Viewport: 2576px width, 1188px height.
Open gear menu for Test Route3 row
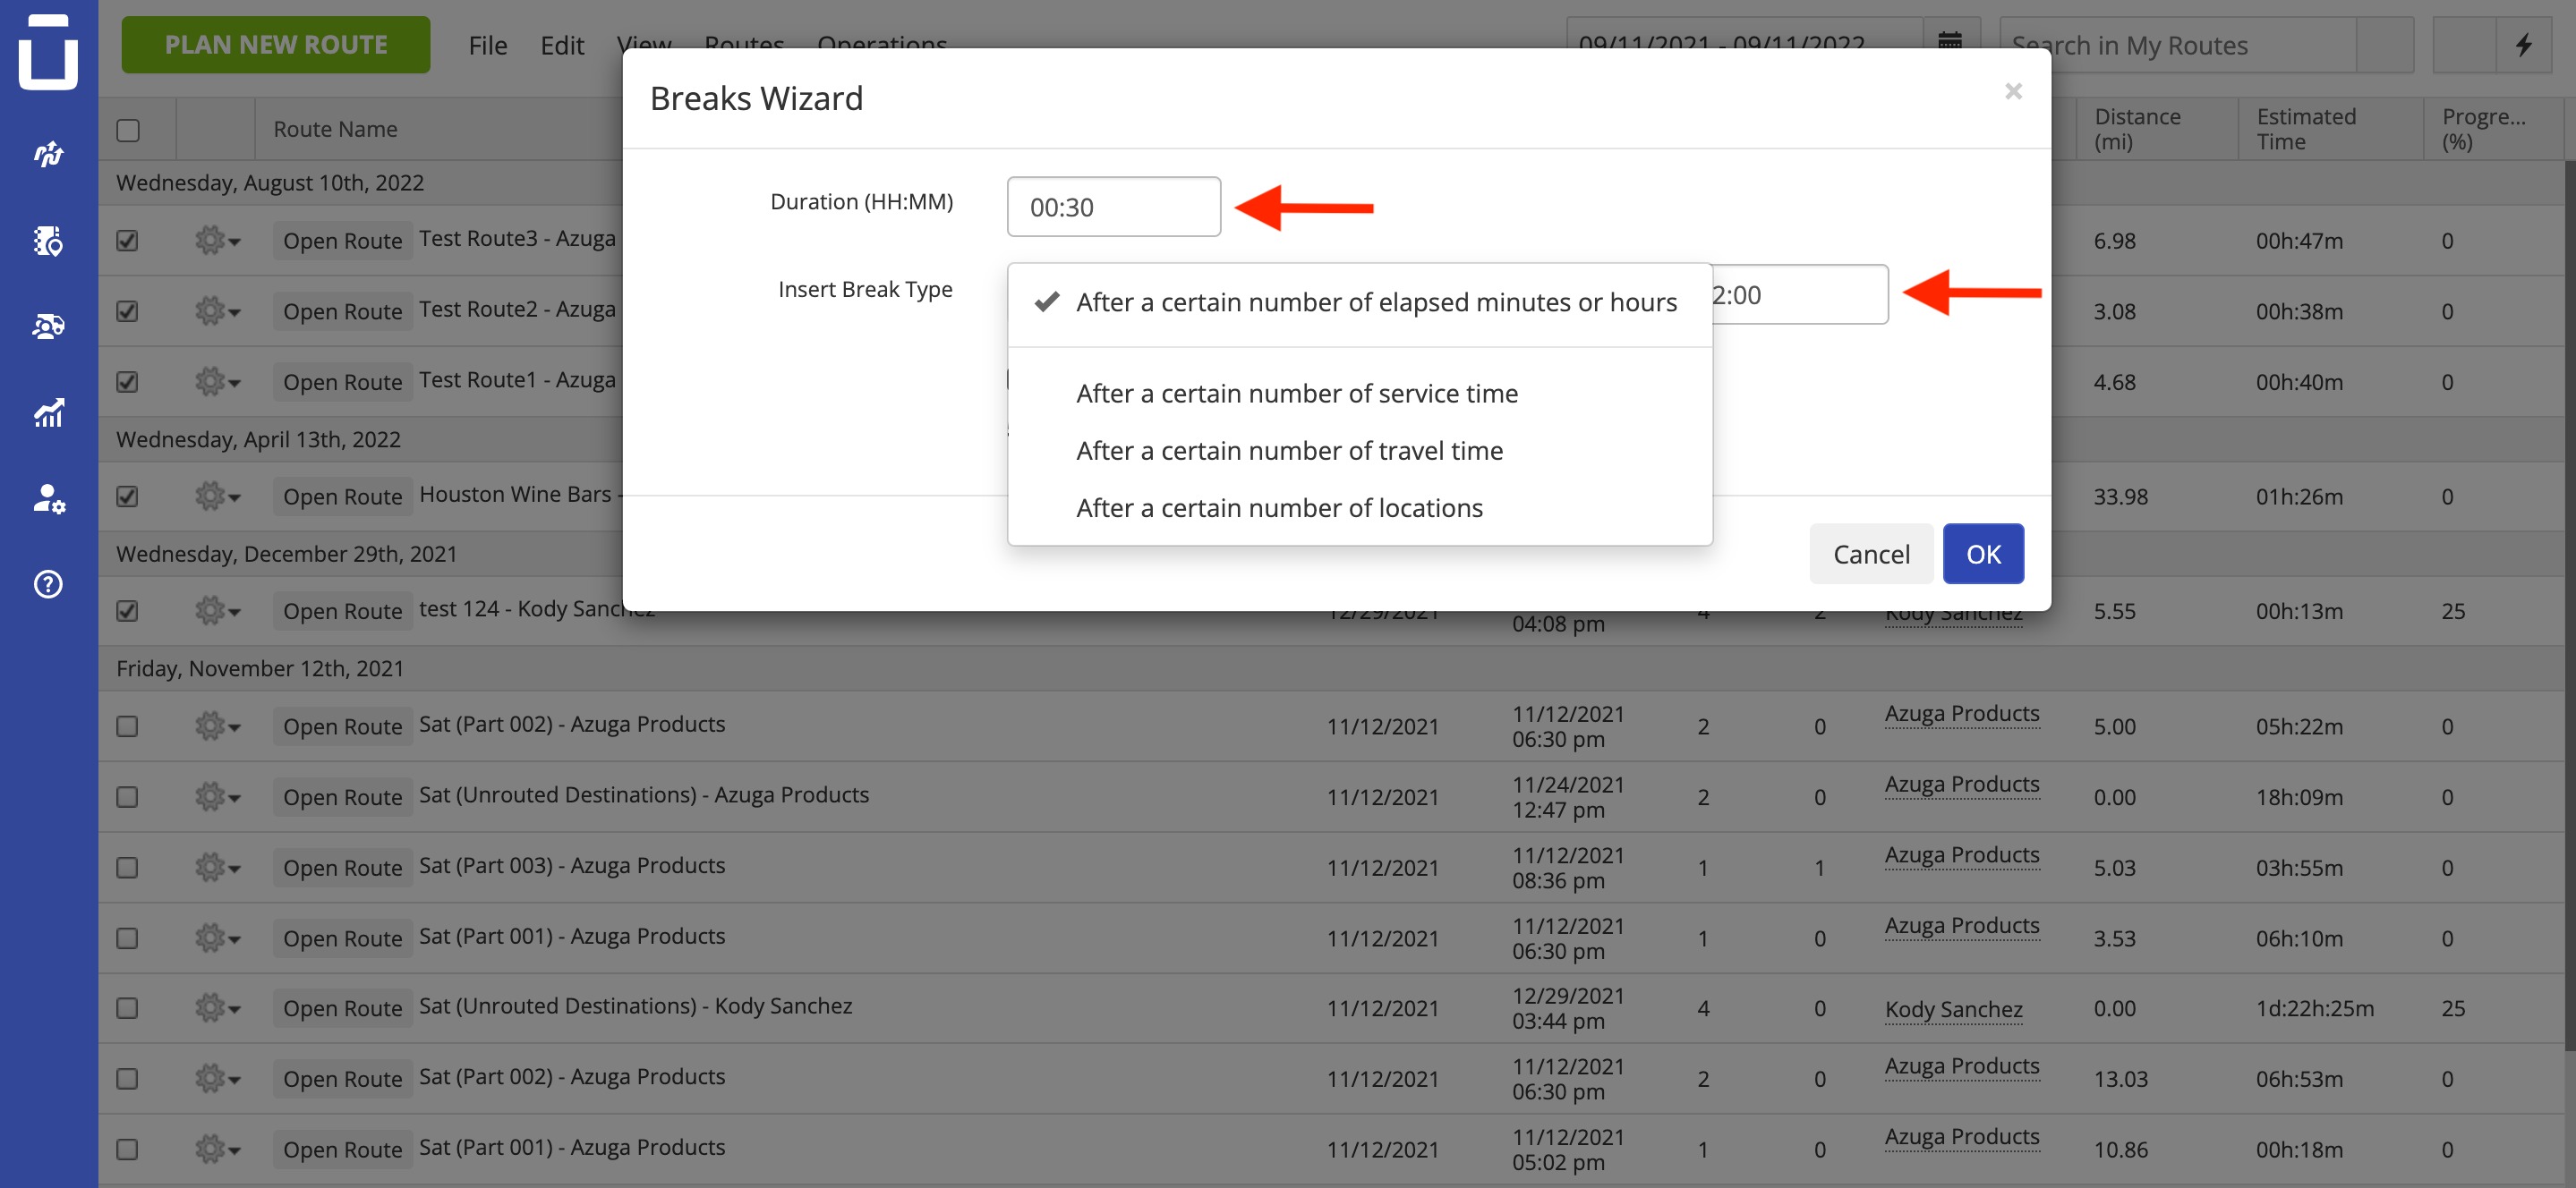217,241
